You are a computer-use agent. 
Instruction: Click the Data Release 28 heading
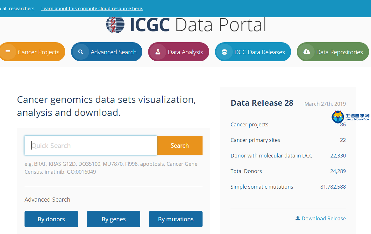(x=262, y=103)
